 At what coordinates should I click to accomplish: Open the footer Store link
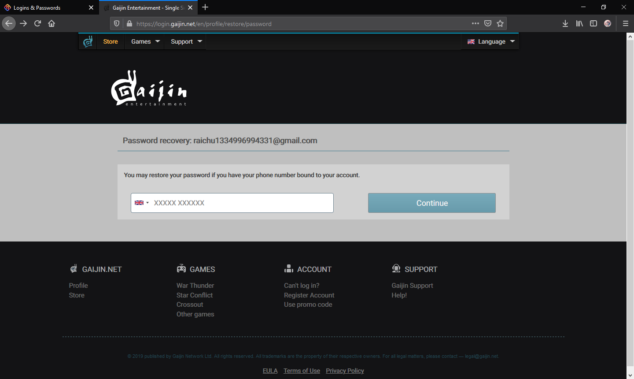tap(77, 295)
